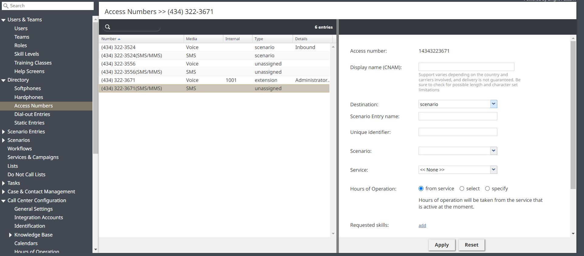Open General Settings in the sidebar
584x256 pixels.
(33, 209)
